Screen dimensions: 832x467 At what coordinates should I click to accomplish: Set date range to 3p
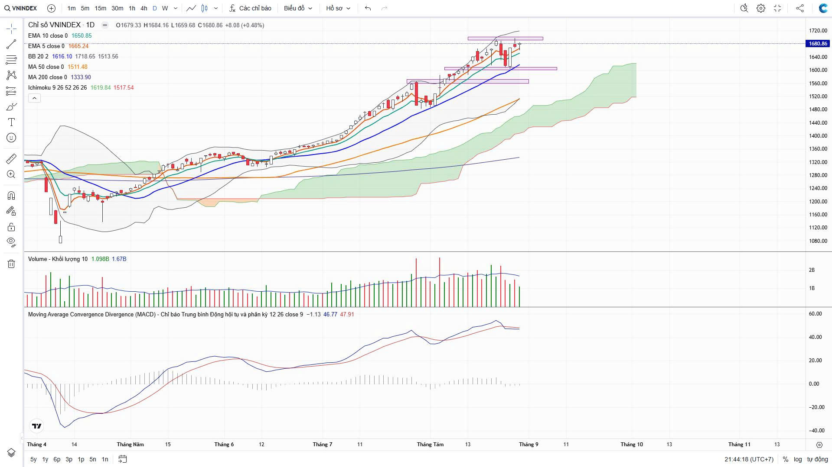(x=69, y=459)
